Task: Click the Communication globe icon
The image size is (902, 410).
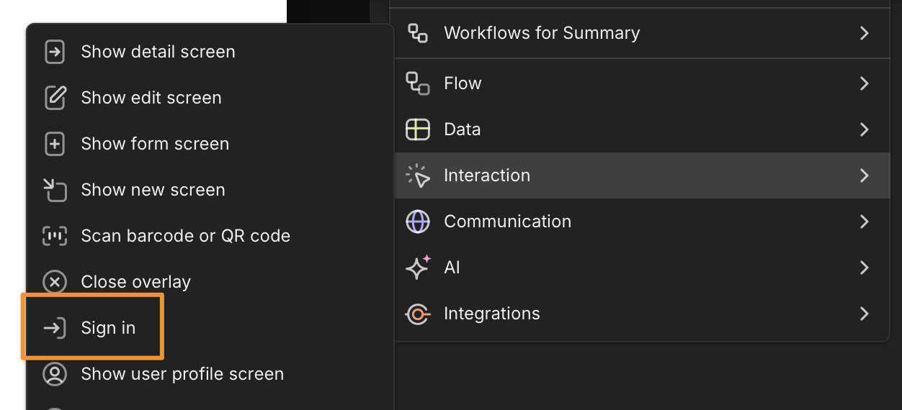Action: pyautogui.click(x=418, y=222)
